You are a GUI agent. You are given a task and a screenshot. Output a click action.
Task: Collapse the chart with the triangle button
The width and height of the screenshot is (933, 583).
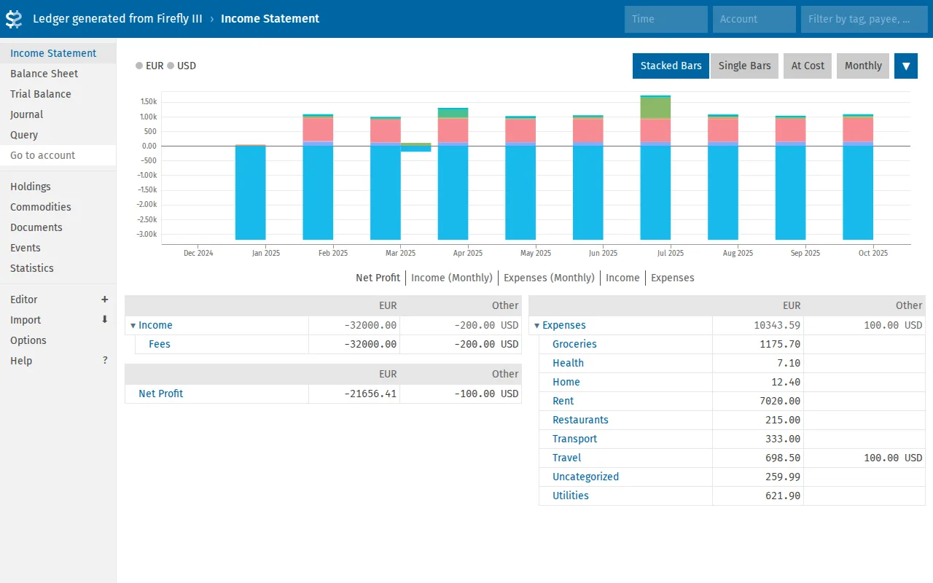point(906,66)
